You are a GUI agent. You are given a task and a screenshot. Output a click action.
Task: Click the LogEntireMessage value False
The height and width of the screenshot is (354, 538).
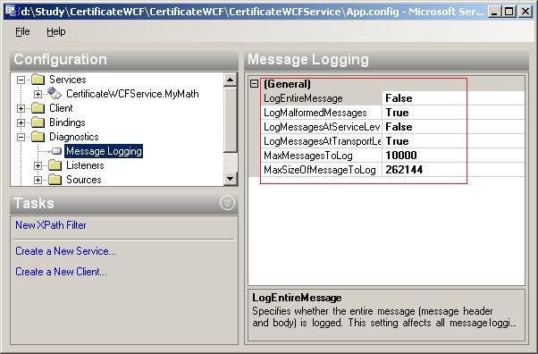click(x=399, y=98)
